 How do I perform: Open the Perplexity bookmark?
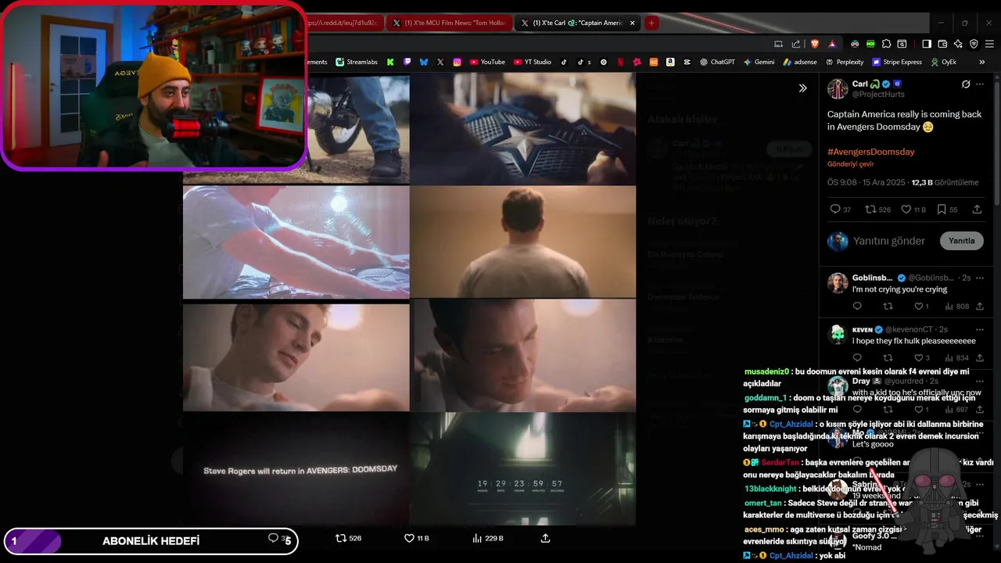click(845, 62)
